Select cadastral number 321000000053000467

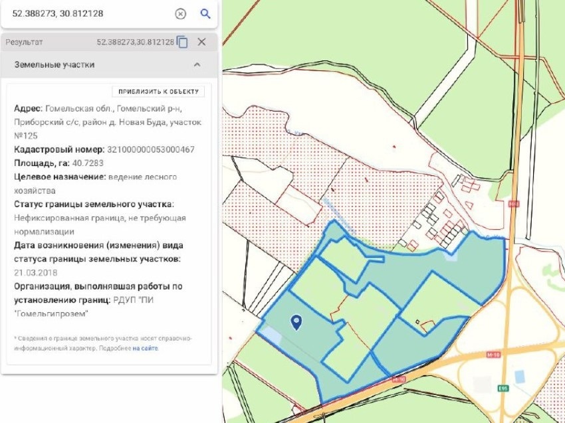coord(151,149)
